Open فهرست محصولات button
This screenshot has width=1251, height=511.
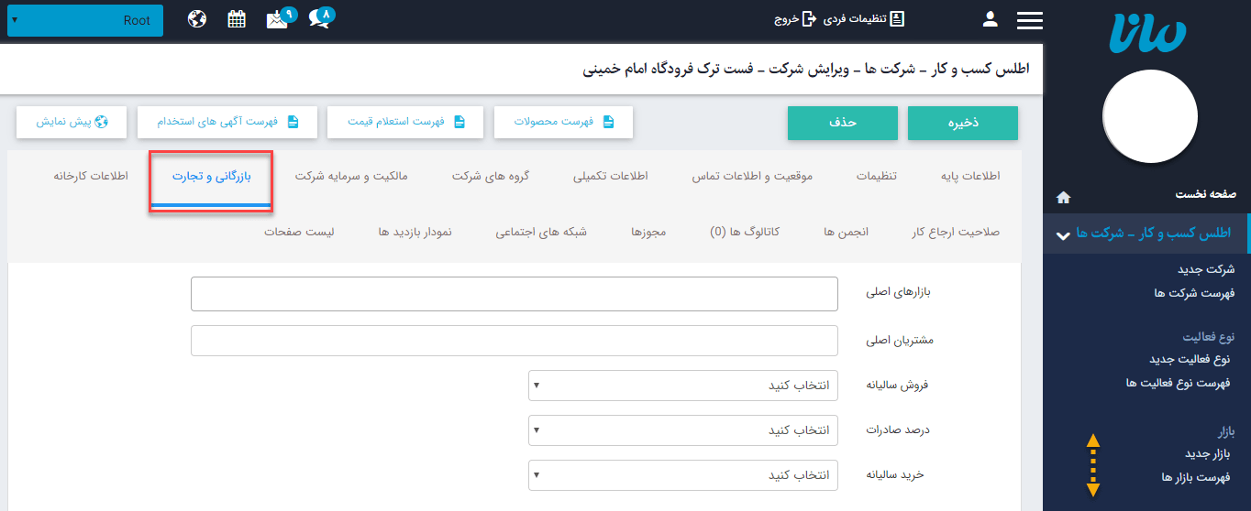click(x=564, y=122)
